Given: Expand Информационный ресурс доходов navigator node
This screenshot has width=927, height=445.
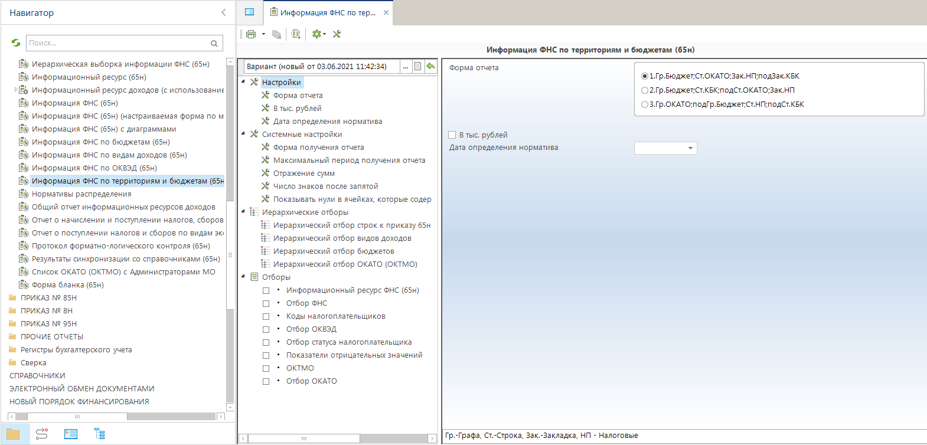Looking at the screenshot, I should [x=16, y=90].
